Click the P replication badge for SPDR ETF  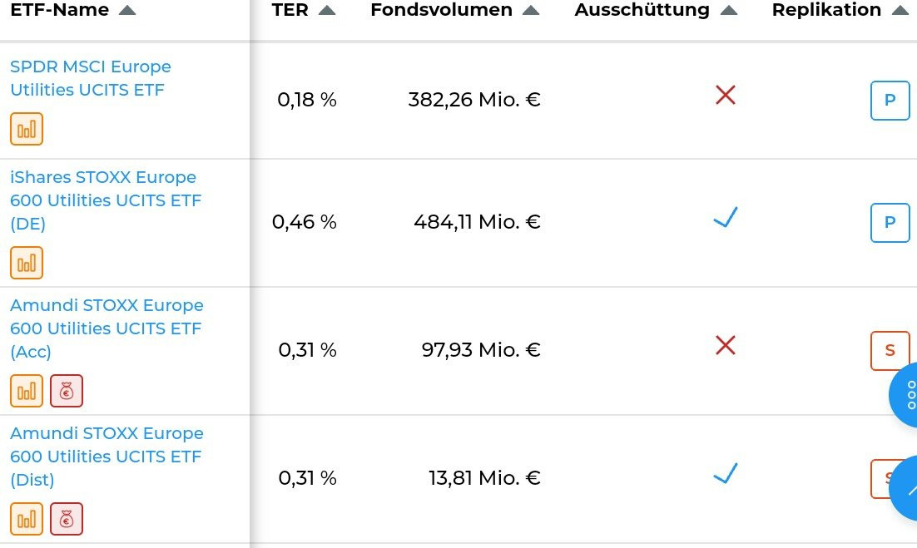coord(890,101)
